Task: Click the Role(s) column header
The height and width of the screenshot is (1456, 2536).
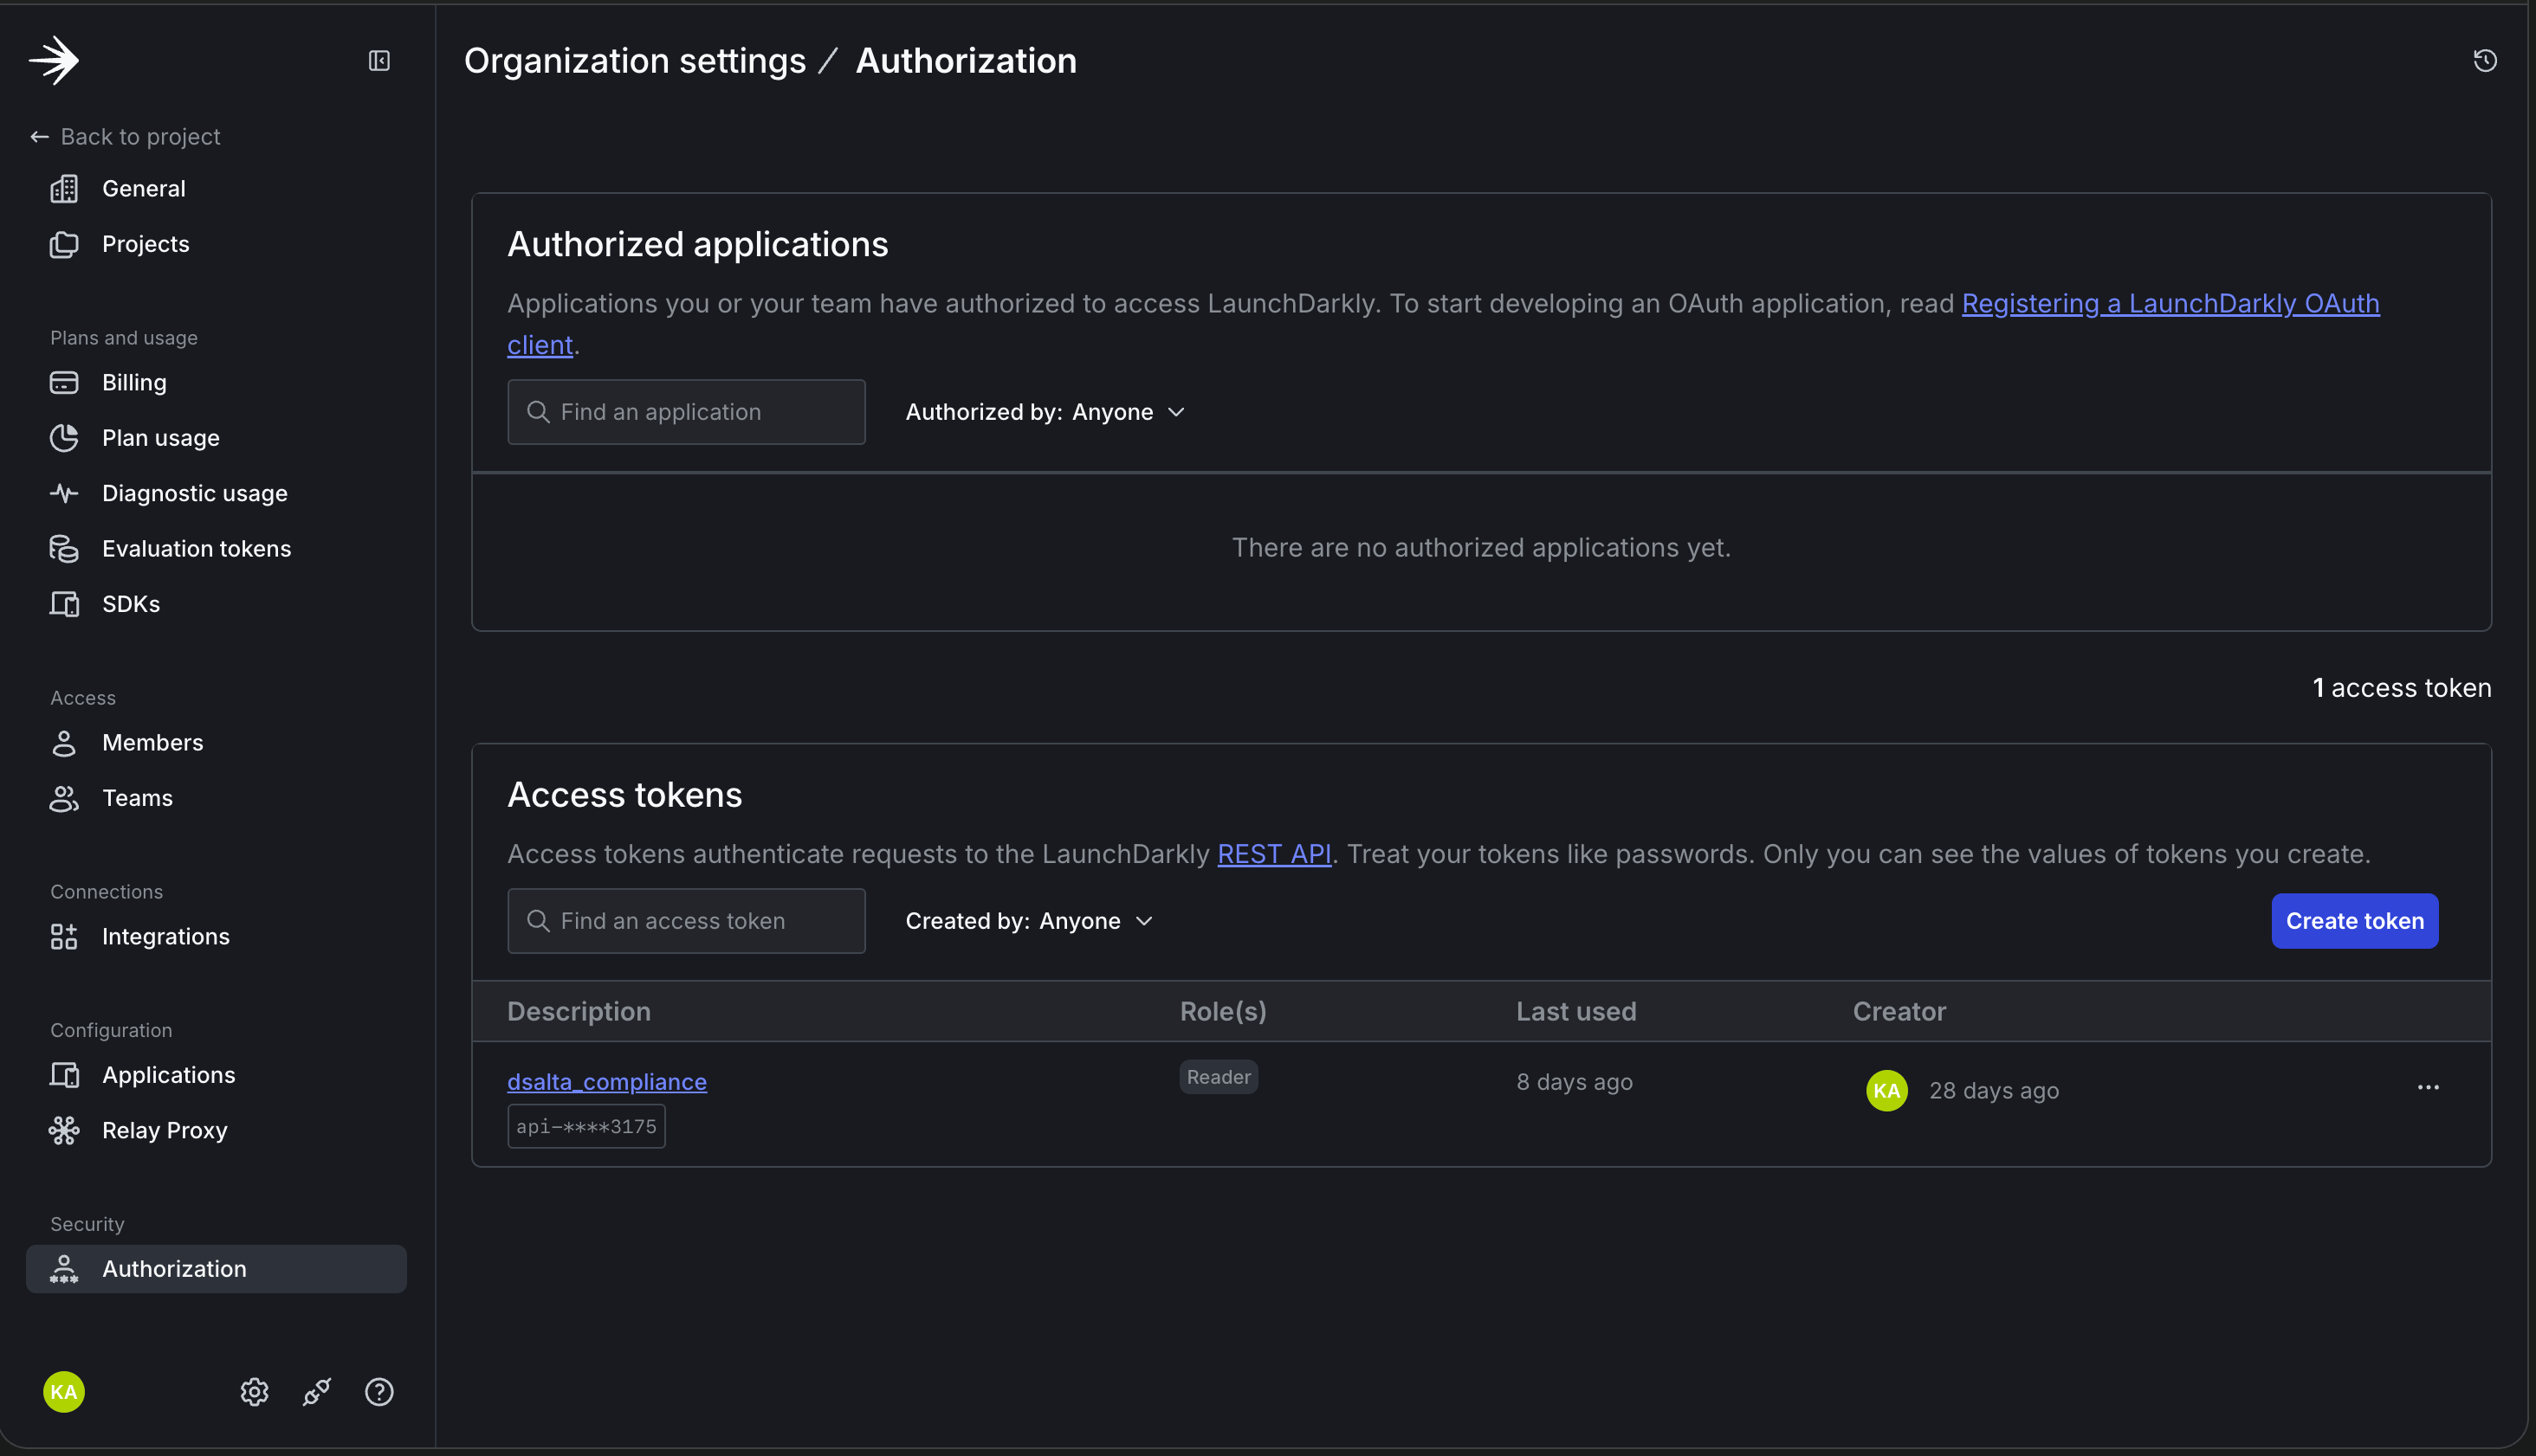Action: 1222,1011
